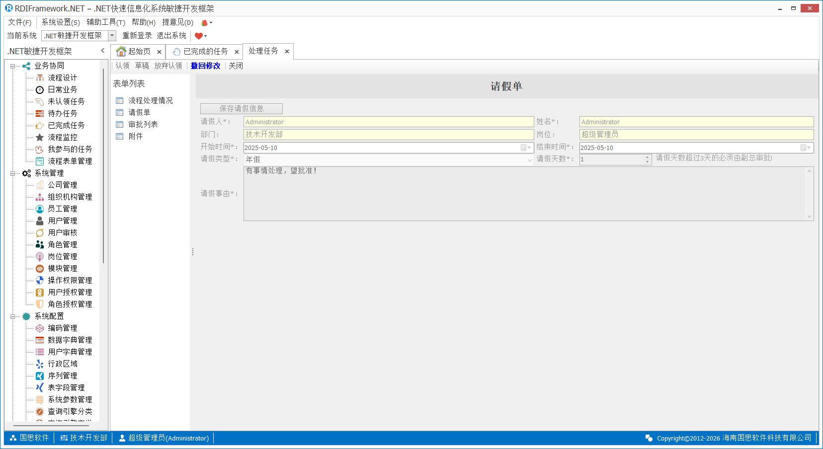Viewport: 823px width, 449px height.
Task: Increase 请假天数 with the up arrow
Action: tap(647, 157)
